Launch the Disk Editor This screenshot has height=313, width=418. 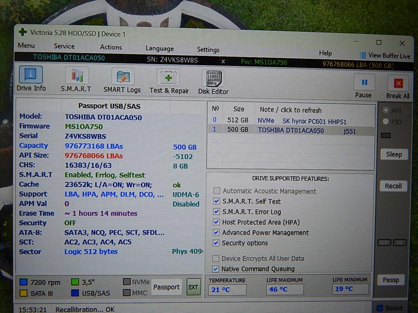[213, 82]
